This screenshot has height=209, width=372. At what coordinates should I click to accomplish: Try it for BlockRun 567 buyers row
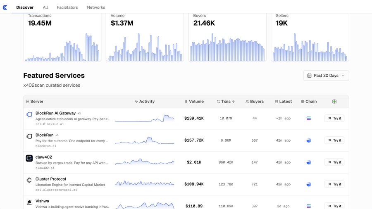coord(334,140)
